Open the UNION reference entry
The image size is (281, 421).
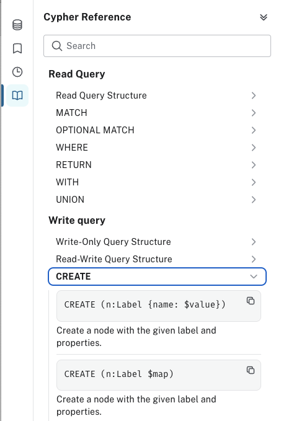coord(157,200)
